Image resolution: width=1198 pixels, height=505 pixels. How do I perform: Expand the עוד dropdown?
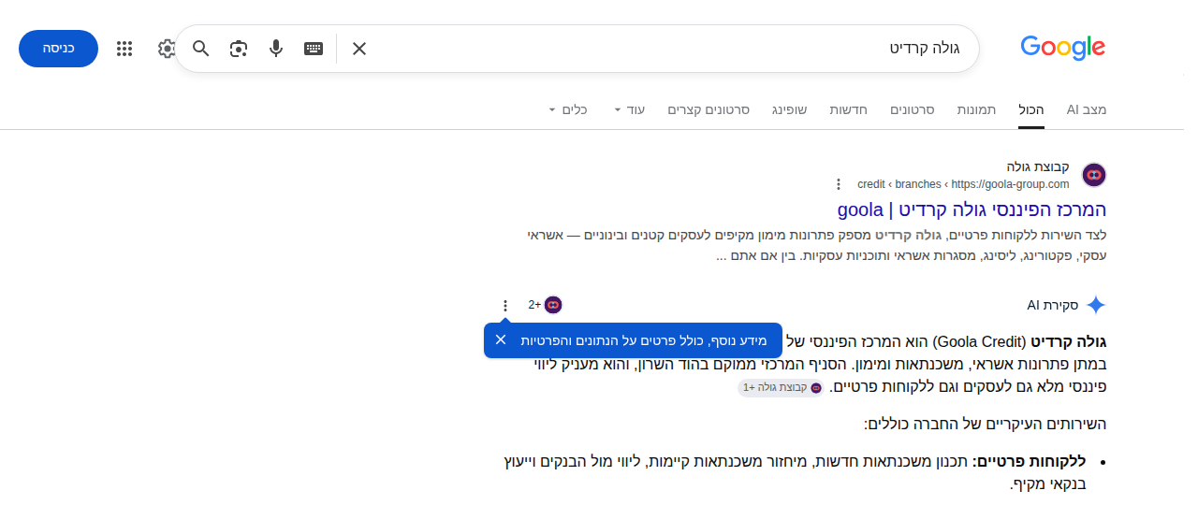pyautogui.click(x=630, y=109)
